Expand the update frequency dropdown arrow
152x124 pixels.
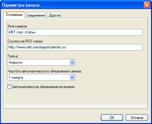72,77
